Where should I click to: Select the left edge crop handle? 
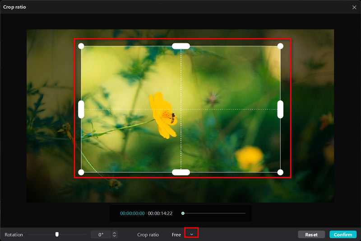click(x=81, y=109)
